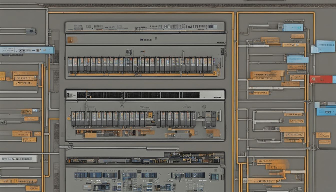The height and width of the screenshot is (192, 336).
Task: Toggle the last breaker in the upper row
Action: 210,65
